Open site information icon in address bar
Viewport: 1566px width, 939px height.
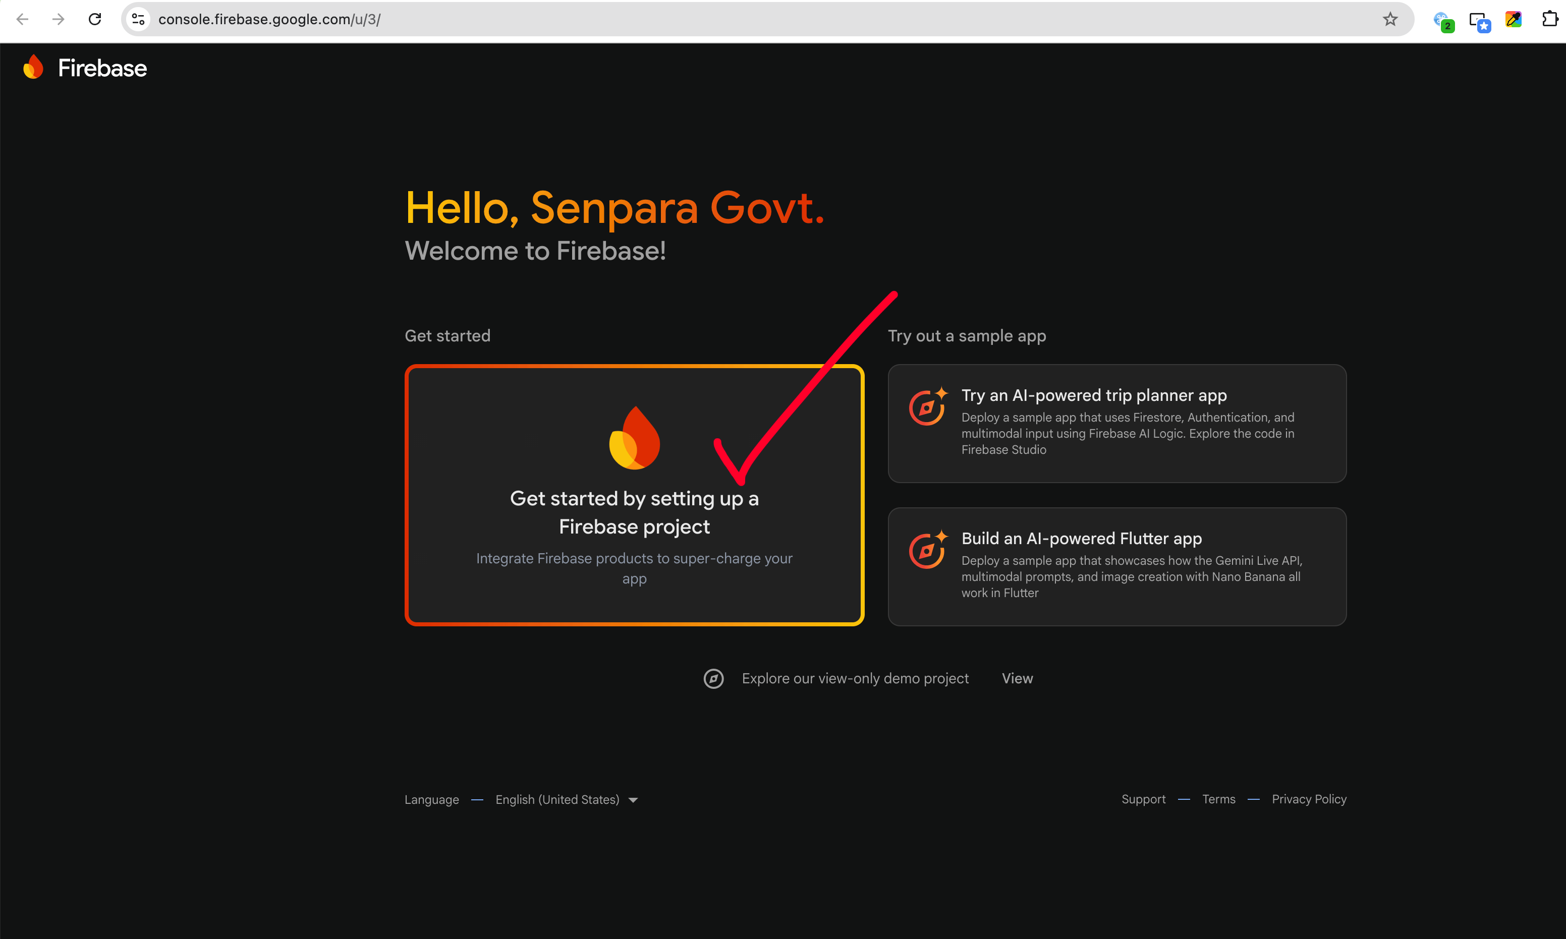138,19
